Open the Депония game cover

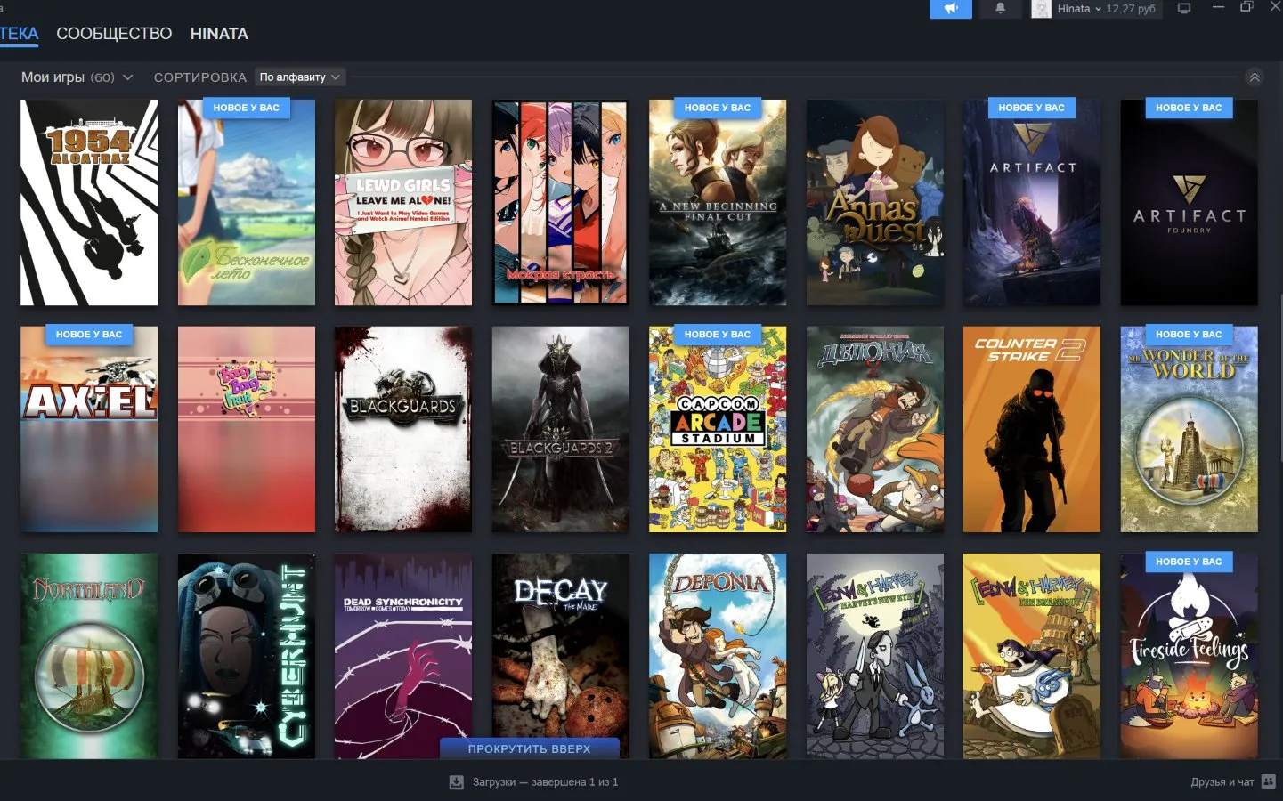click(875, 430)
